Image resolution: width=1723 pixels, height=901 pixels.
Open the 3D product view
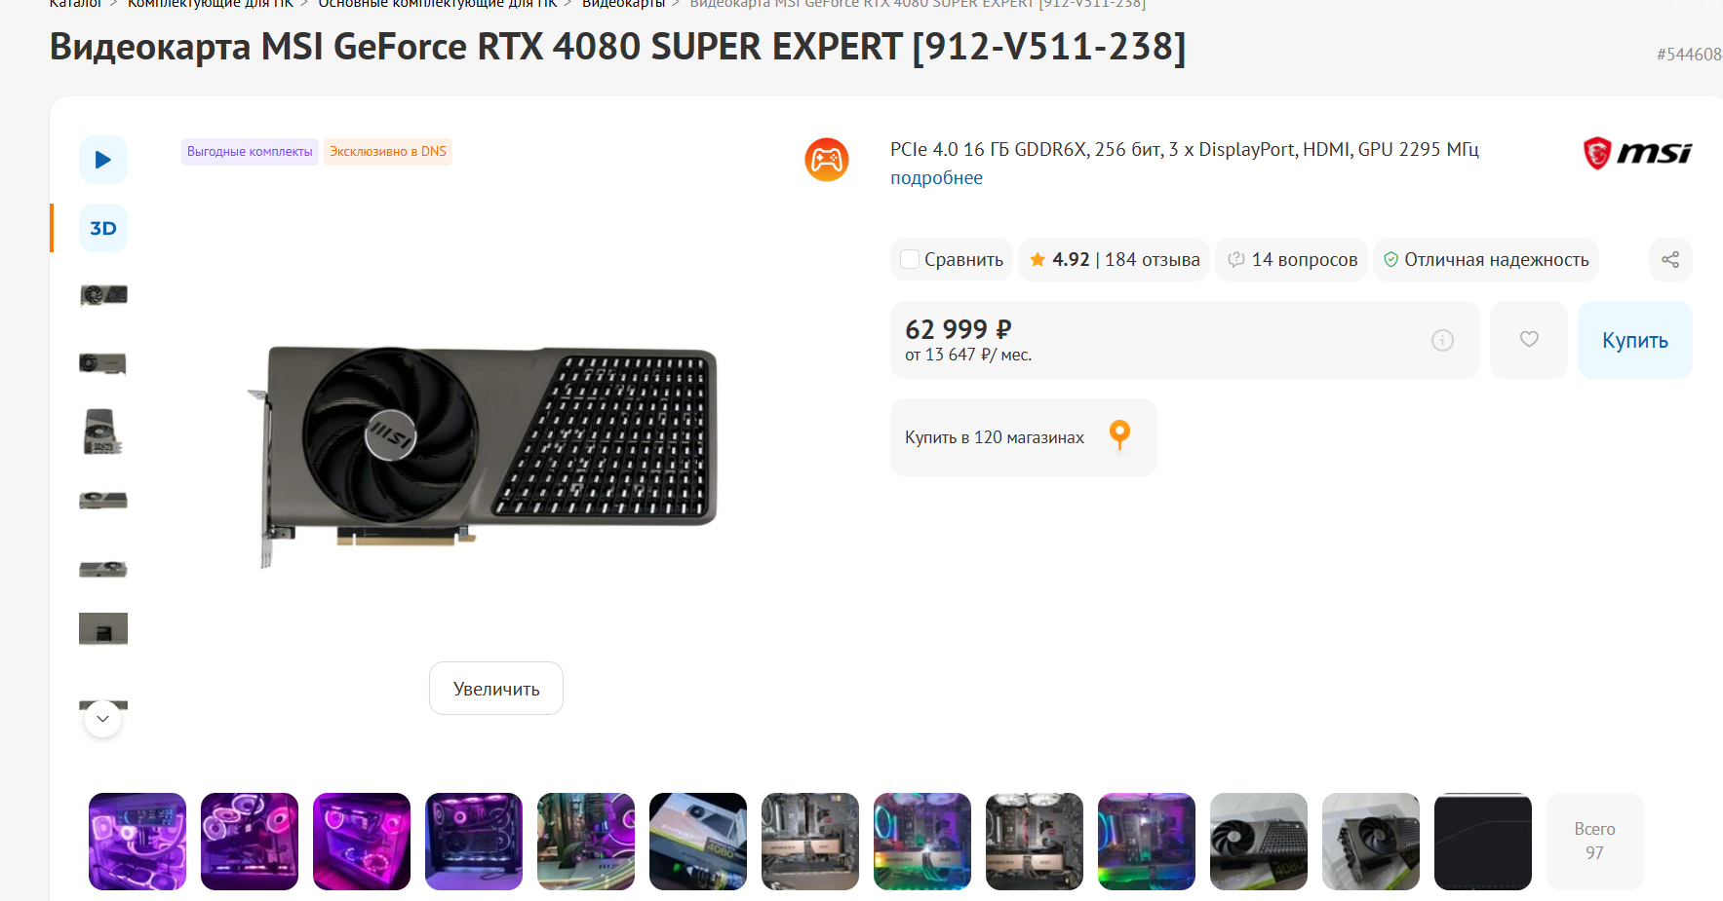point(103,228)
